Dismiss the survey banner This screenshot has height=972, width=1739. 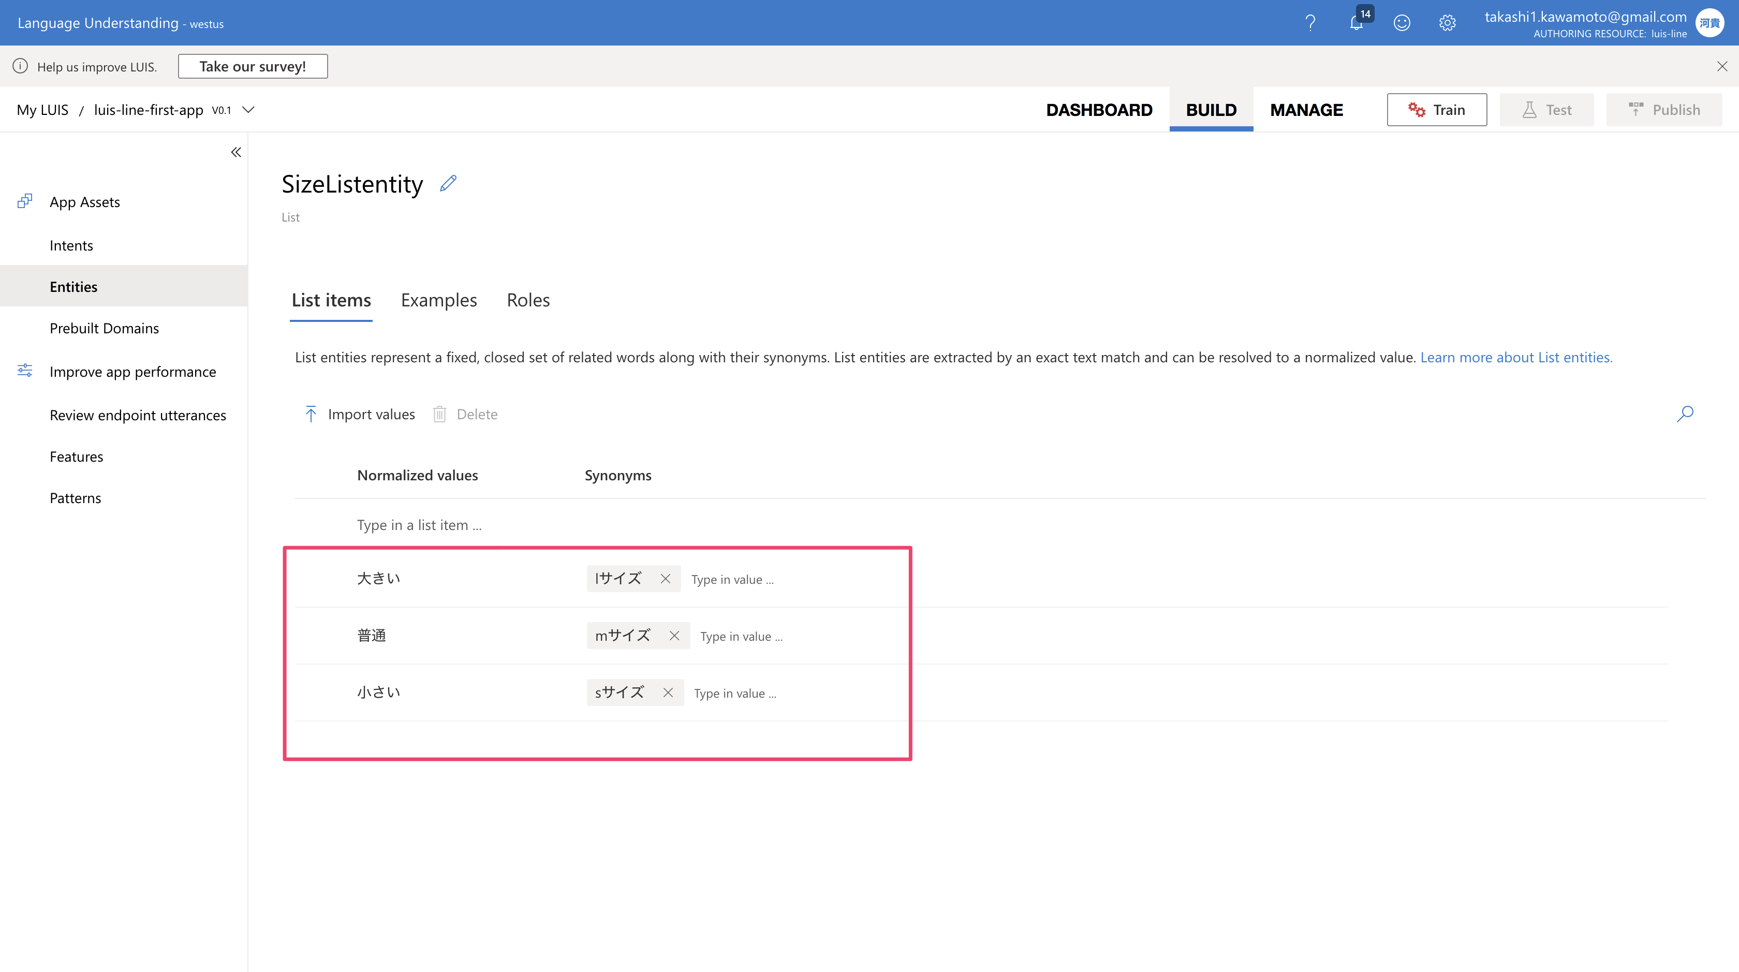coord(1722,66)
